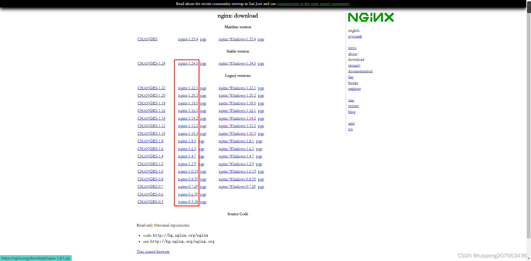
Task: Open the support page
Action: pos(354,89)
